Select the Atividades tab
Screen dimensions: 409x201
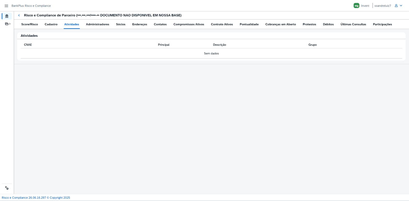[x=72, y=24]
